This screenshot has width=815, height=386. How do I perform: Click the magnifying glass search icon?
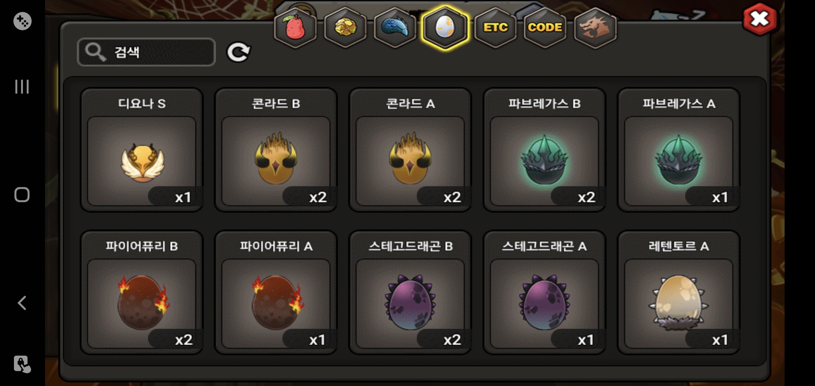click(95, 52)
